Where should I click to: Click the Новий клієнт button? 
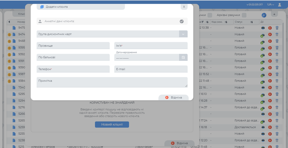tap(112, 124)
